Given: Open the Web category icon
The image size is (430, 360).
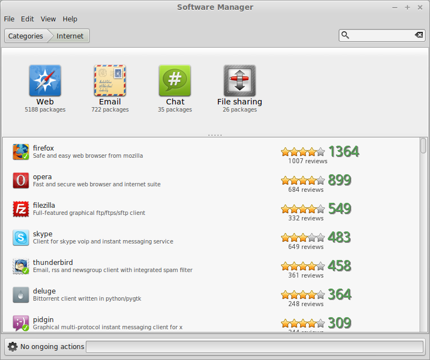Looking at the screenshot, I should coord(45,81).
